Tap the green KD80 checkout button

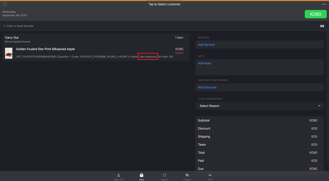point(316,14)
